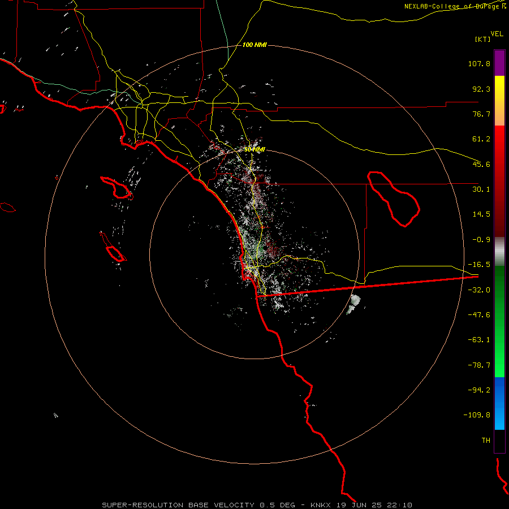Viewport: 509px width, 509px height.
Task: Select the -94.2 legend value
Action: 479,390
